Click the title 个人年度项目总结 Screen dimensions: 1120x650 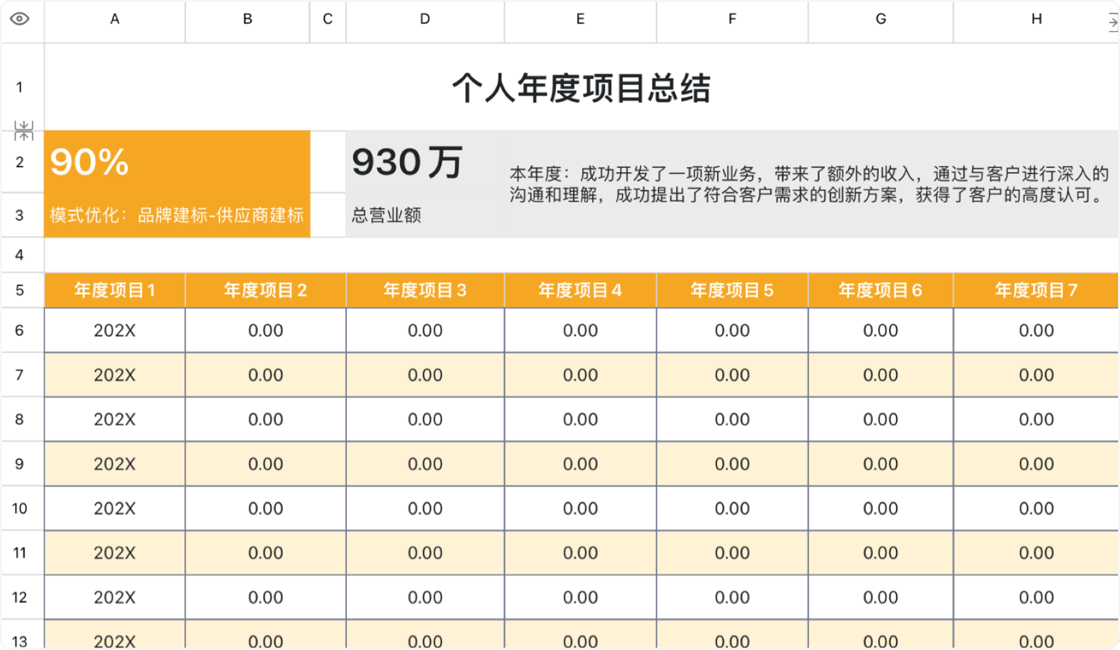coord(581,88)
